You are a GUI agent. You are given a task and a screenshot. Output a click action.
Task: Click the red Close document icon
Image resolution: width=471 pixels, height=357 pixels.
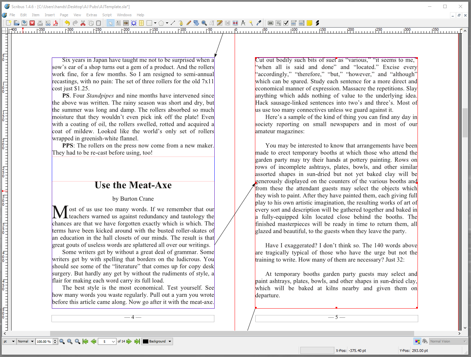(x=32, y=23)
